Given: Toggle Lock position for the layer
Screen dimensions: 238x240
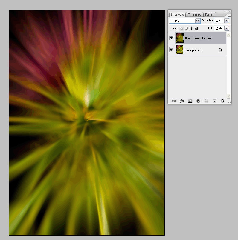Looking at the screenshot, I should 191,28.
